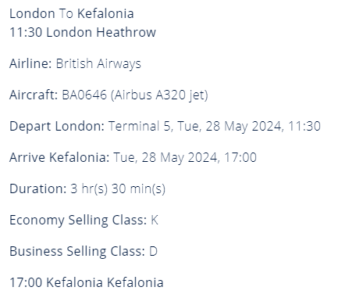This screenshot has height=305, width=338.
Task: Click Business Selling Class label
Action: coord(77,252)
